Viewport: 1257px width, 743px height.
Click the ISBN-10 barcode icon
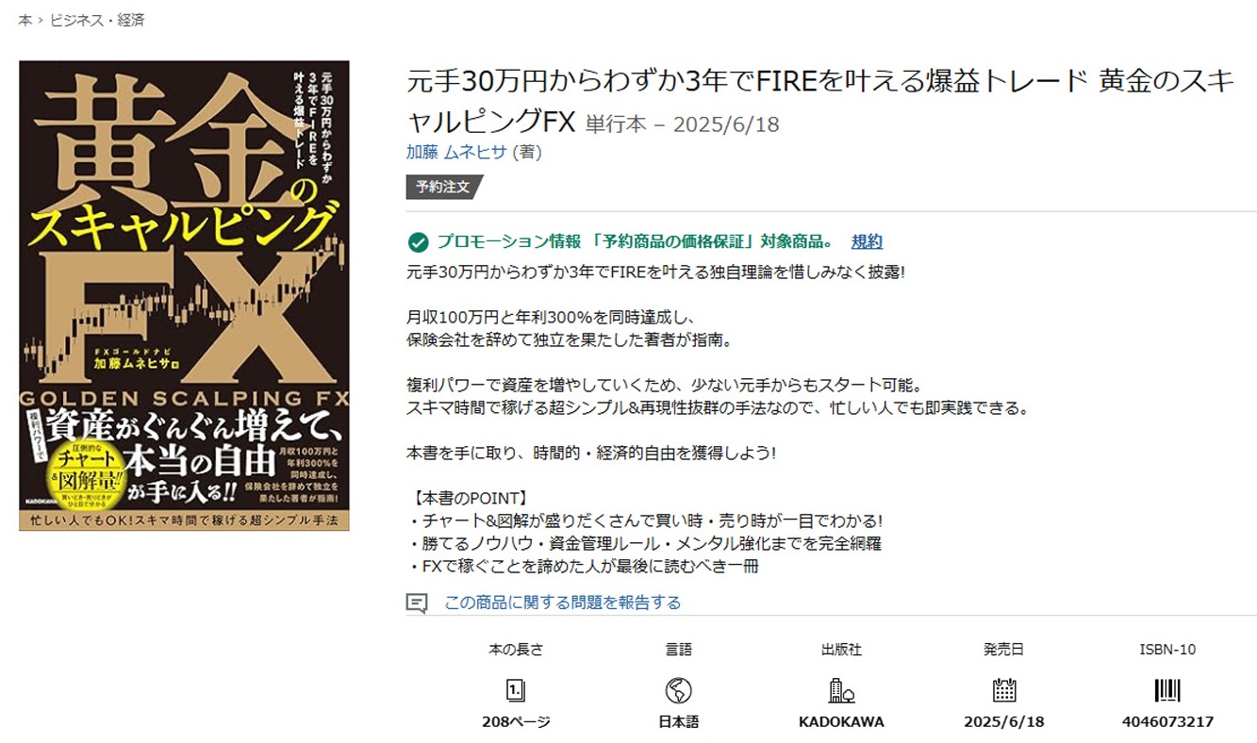pyautogui.click(x=1167, y=690)
